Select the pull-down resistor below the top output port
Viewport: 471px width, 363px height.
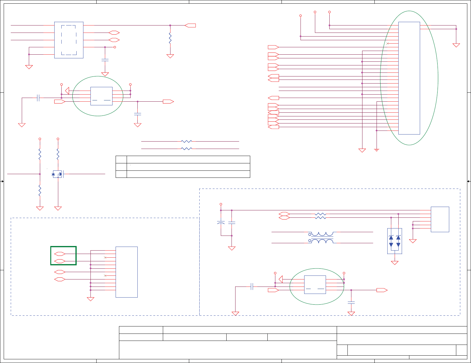[x=170, y=39]
